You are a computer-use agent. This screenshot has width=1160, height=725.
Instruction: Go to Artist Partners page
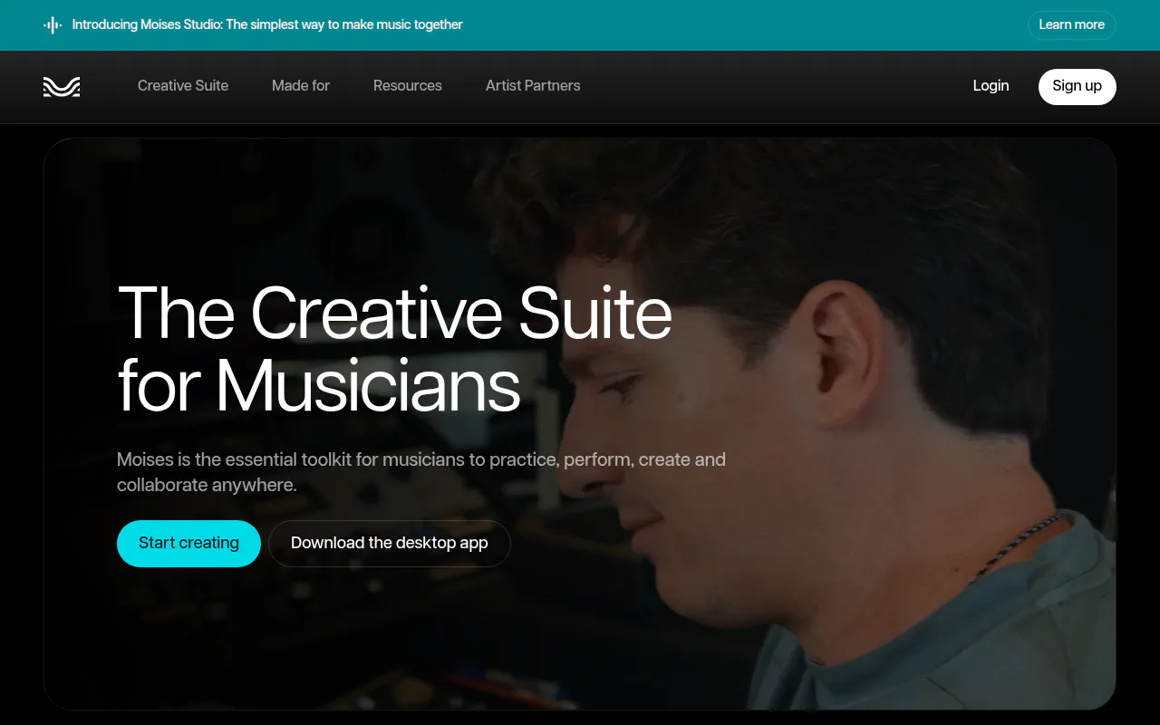coord(533,86)
